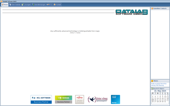Pick day 22 in the calendar
This screenshot has height=106, width=170.
[160, 100]
